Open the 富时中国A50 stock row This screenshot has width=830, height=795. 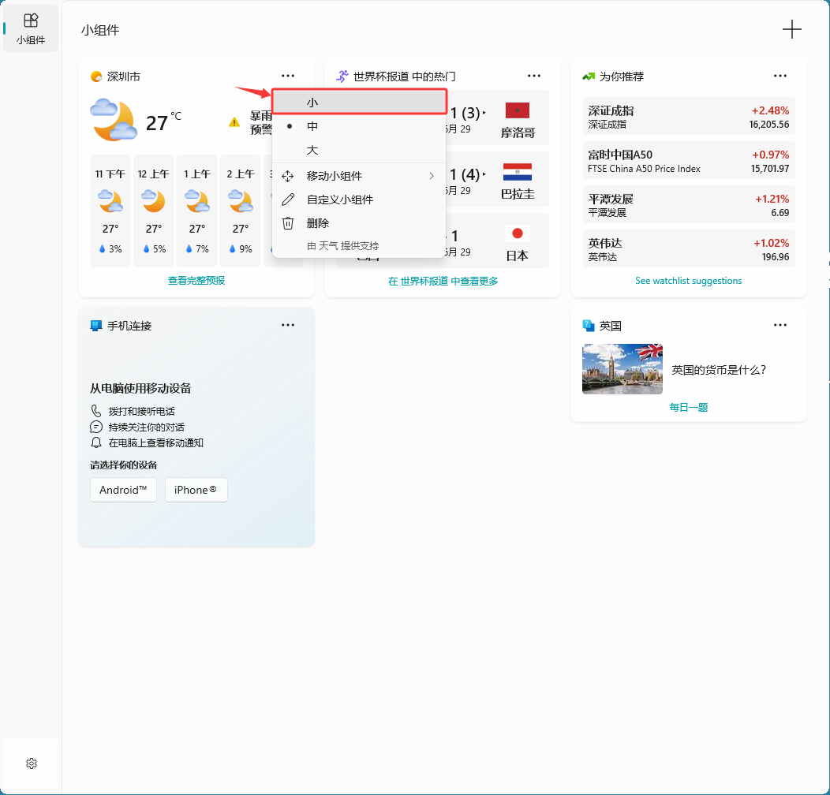(689, 160)
